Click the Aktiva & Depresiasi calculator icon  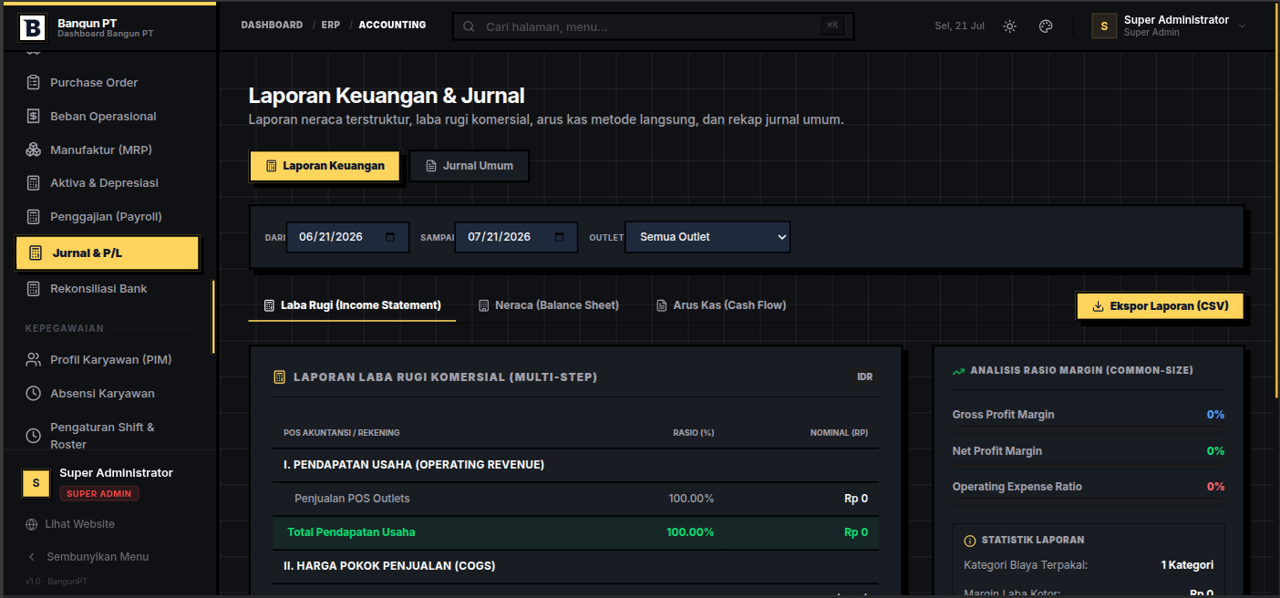(x=33, y=183)
